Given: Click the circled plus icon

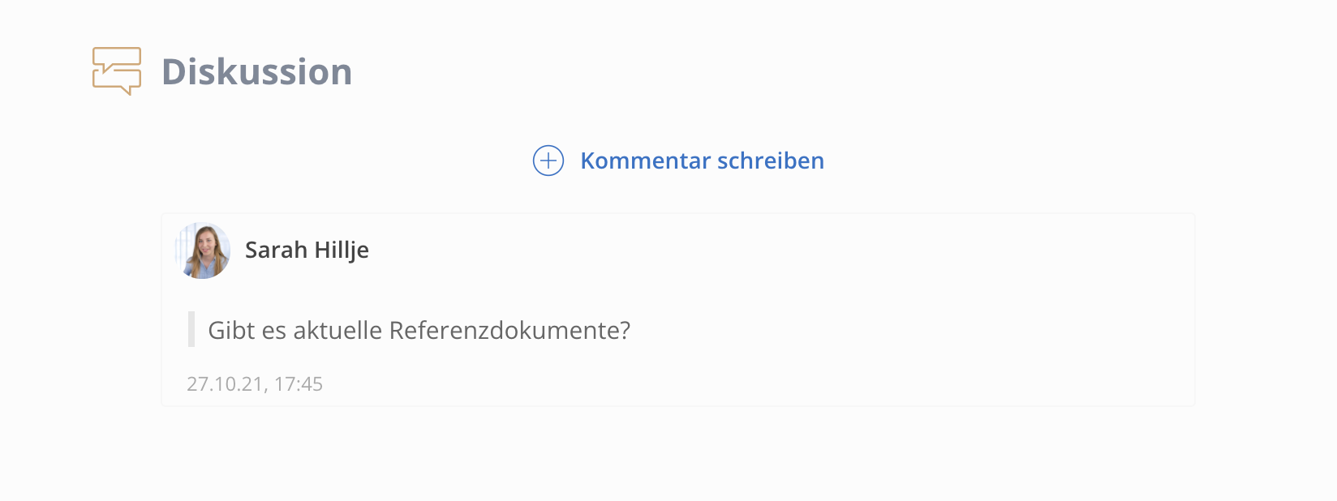Looking at the screenshot, I should tap(548, 161).
